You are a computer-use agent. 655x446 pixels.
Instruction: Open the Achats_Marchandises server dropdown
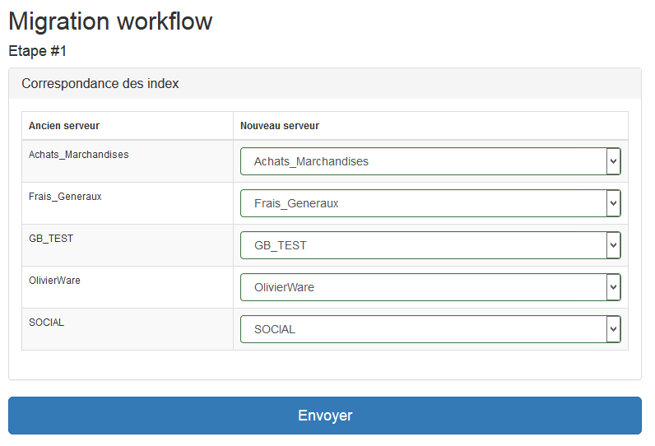[x=423, y=161]
